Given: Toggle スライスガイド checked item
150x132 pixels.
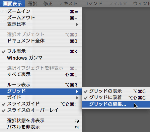Looking at the screenshot, I should point(41,104).
